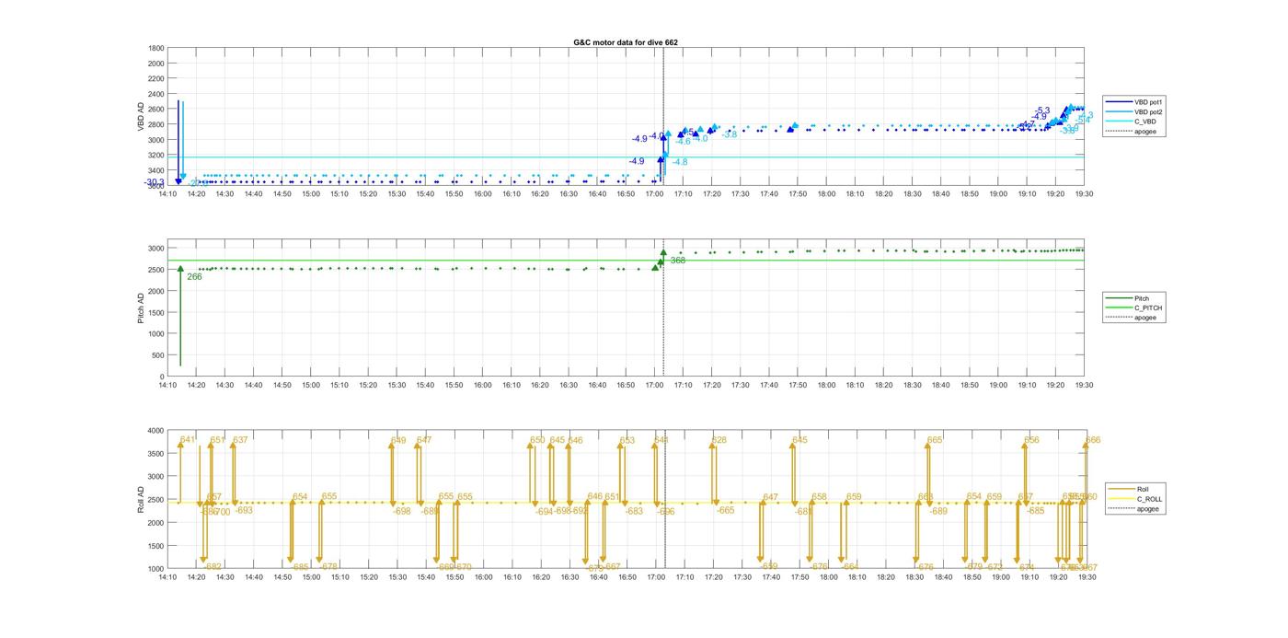1288x638 pixels.
Task: Click the '18:00' tick on the Roll plot x-axis
Action: click(827, 577)
